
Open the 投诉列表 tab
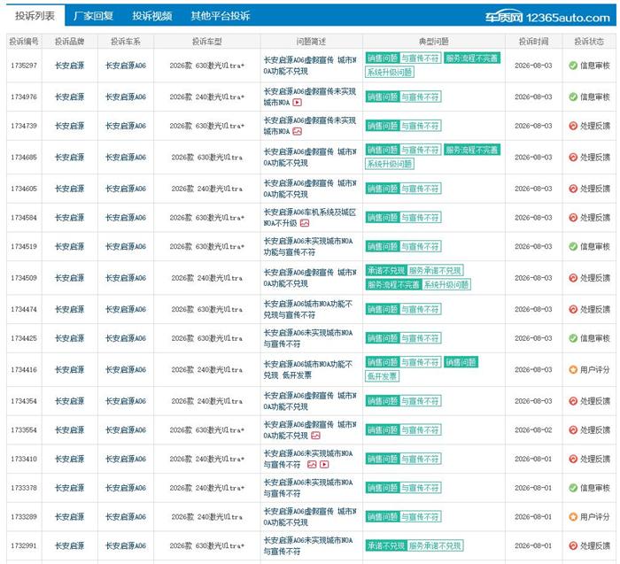pos(35,16)
